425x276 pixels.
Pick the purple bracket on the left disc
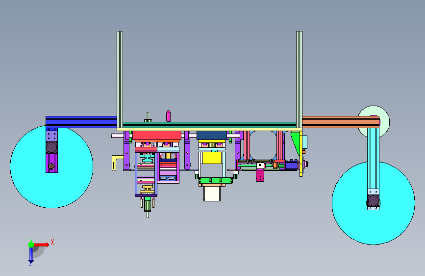click(x=51, y=163)
